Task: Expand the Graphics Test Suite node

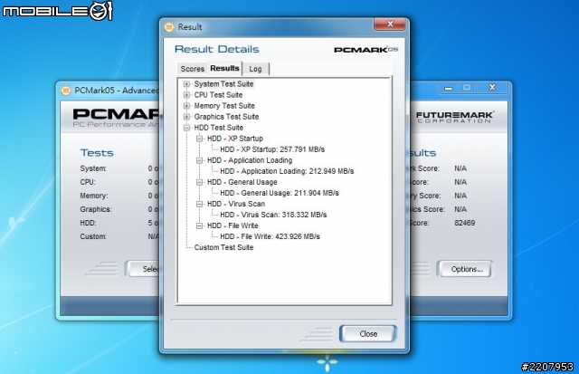Action: pos(187,117)
